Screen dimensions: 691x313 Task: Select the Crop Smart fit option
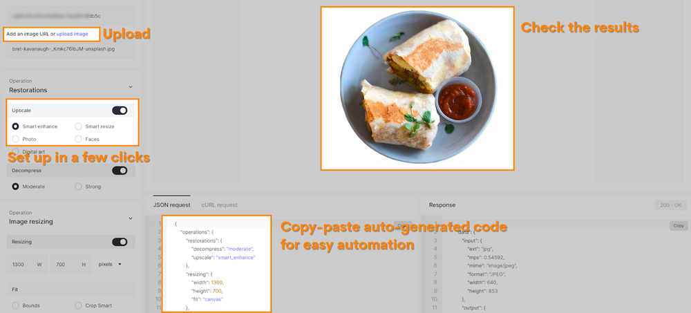click(x=78, y=305)
